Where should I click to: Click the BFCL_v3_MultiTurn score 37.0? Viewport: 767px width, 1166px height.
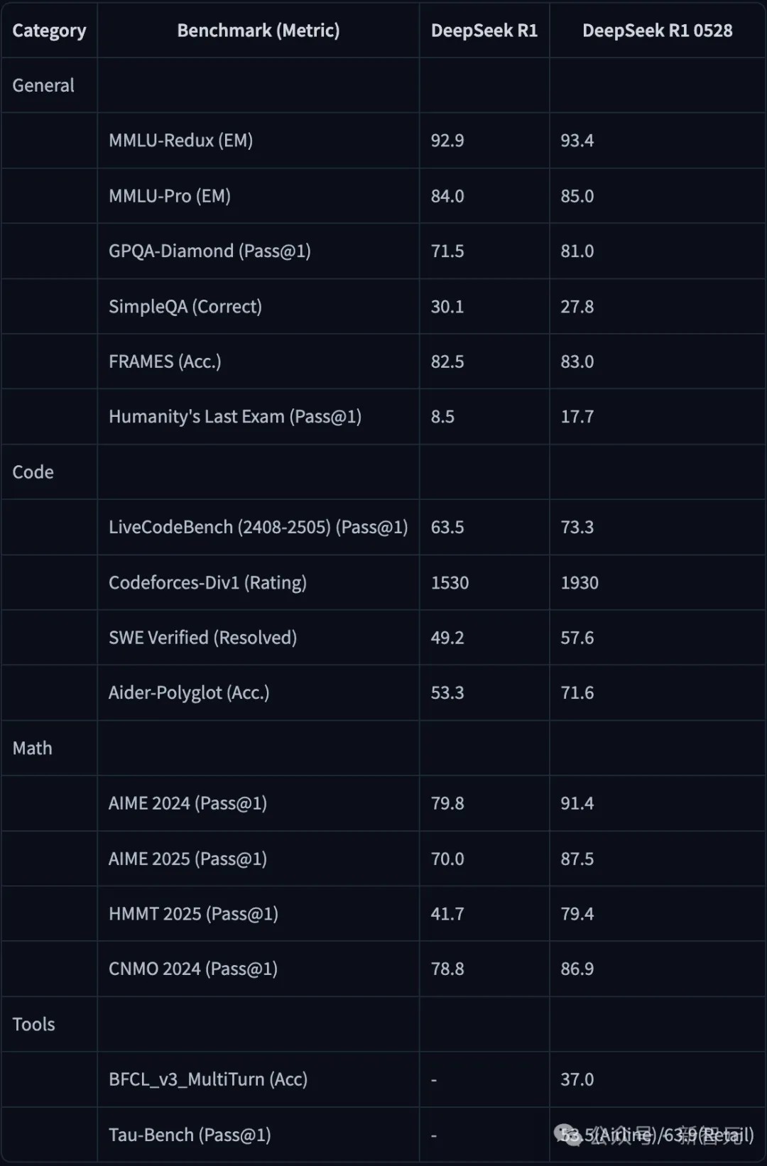point(577,1079)
